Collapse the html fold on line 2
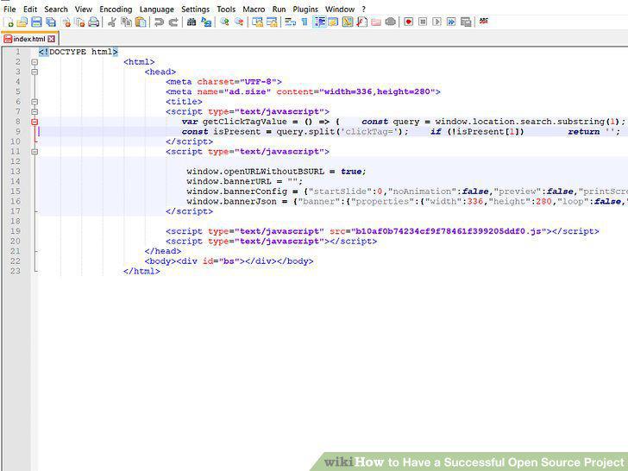This screenshot has width=628, height=471. 35,62
